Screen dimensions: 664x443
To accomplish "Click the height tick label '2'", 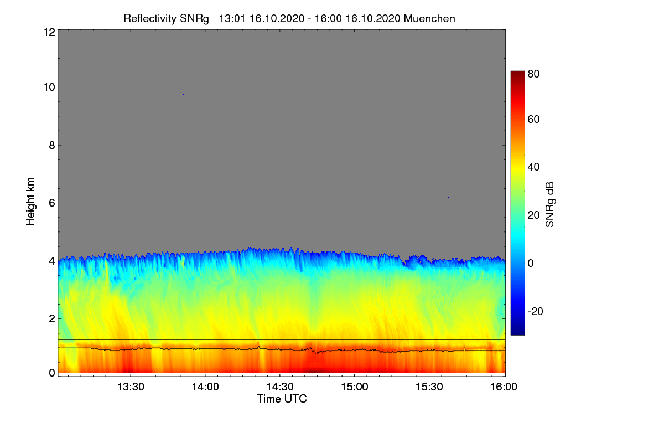I will [x=51, y=318].
